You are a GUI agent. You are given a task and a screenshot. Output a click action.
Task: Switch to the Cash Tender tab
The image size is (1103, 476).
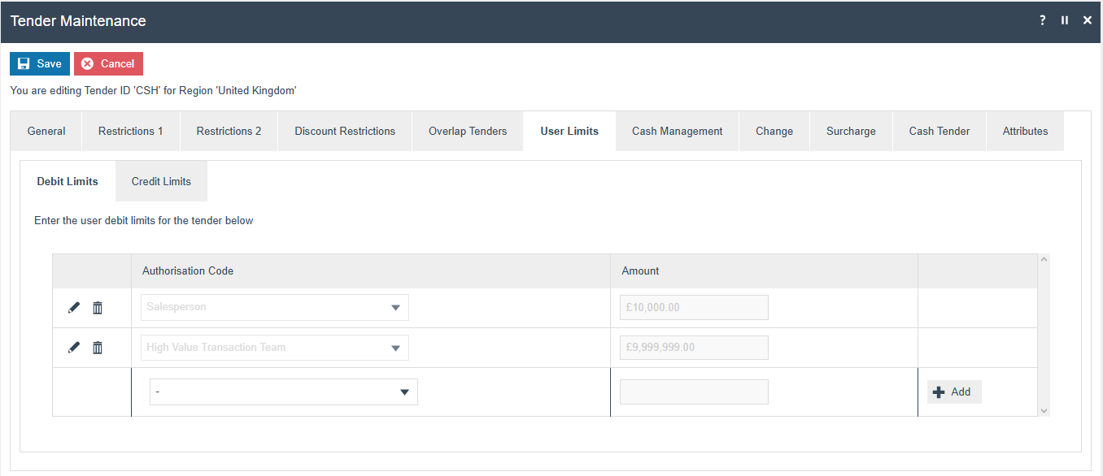point(940,131)
